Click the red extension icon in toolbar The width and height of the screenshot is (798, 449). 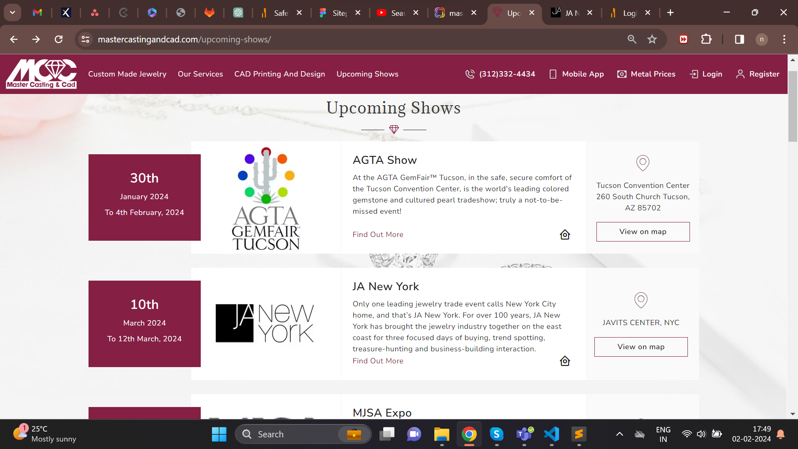(684, 39)
